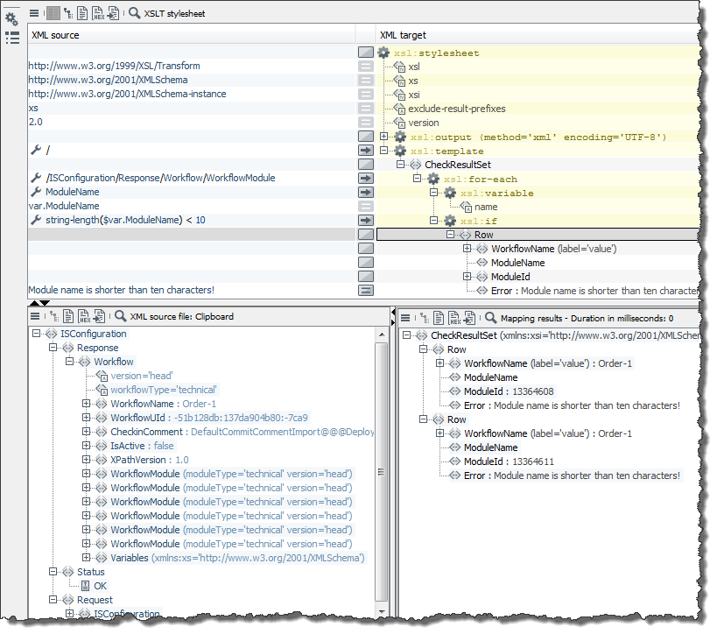Click the equals mapping button for Error row
Image resolution: width=717 pixels, height=634 pixels.
[x=366, y=291]
